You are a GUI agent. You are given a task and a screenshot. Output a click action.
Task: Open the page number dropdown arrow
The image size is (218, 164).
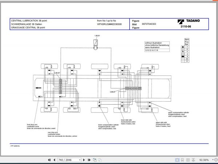[x=80, y=160]
